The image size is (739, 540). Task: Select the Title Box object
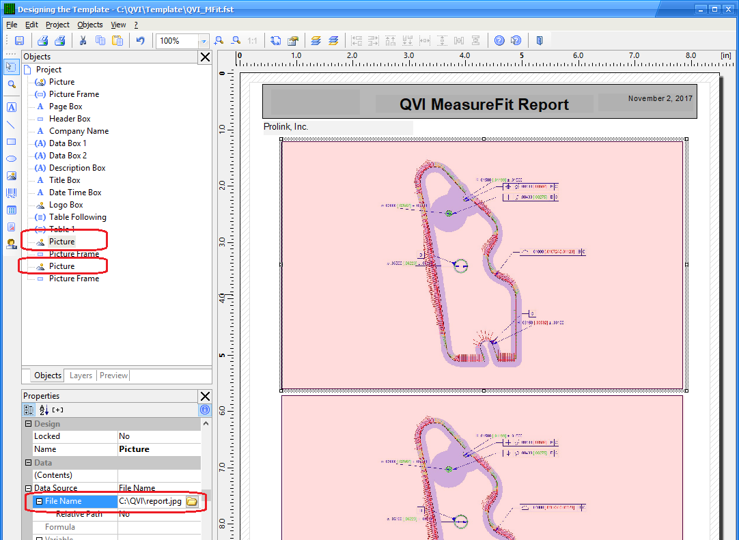pos(65,180)
